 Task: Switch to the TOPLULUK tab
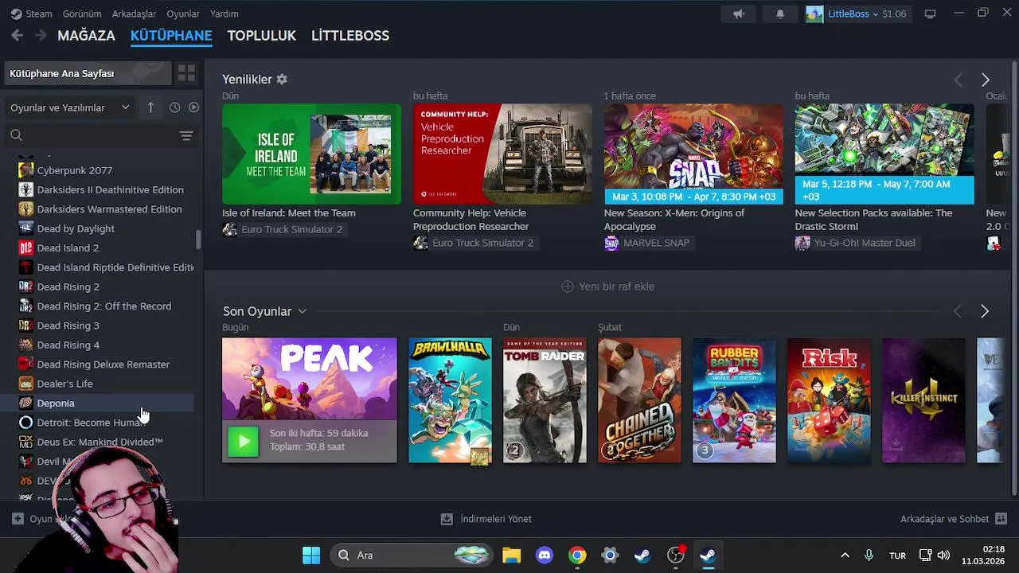(x=261, y=36)
